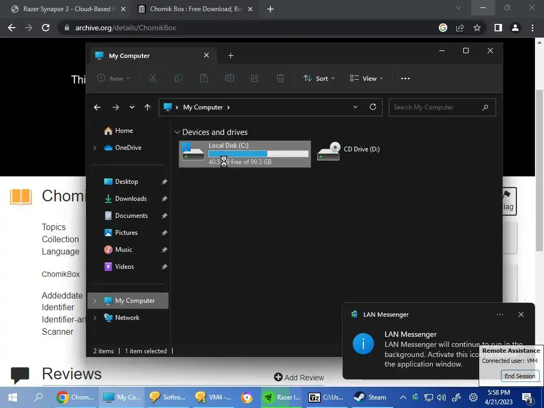Open the 7-Zip taskbar window
The height and width of the screenshot is (408, 544).
[326, 397]
